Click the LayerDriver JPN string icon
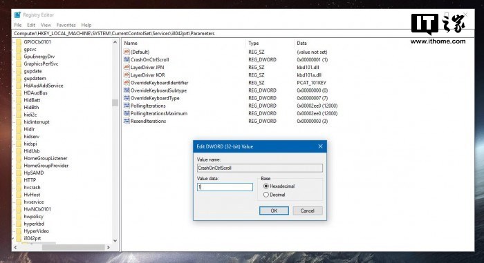484x263 pixels. (127, 67)
